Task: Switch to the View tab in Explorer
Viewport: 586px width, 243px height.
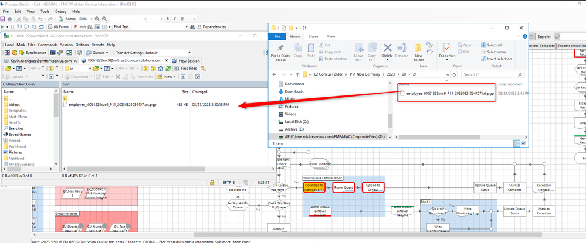Action: (x=331, y=36)
